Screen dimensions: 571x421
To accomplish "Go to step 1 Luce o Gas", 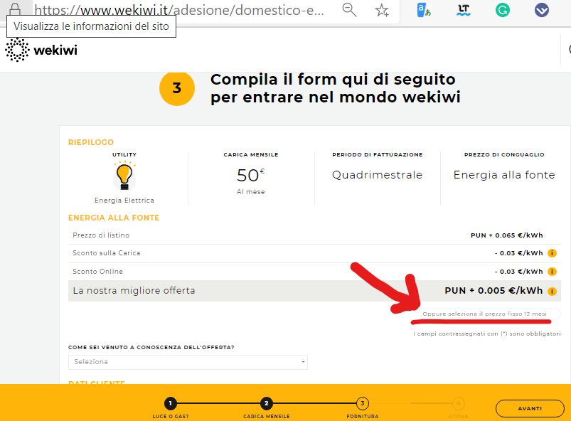I will 170,403.
